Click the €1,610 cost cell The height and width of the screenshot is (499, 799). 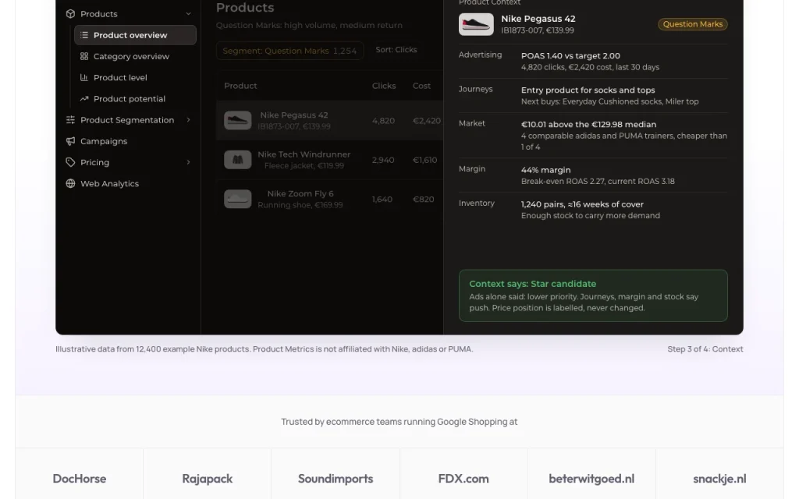424,160
